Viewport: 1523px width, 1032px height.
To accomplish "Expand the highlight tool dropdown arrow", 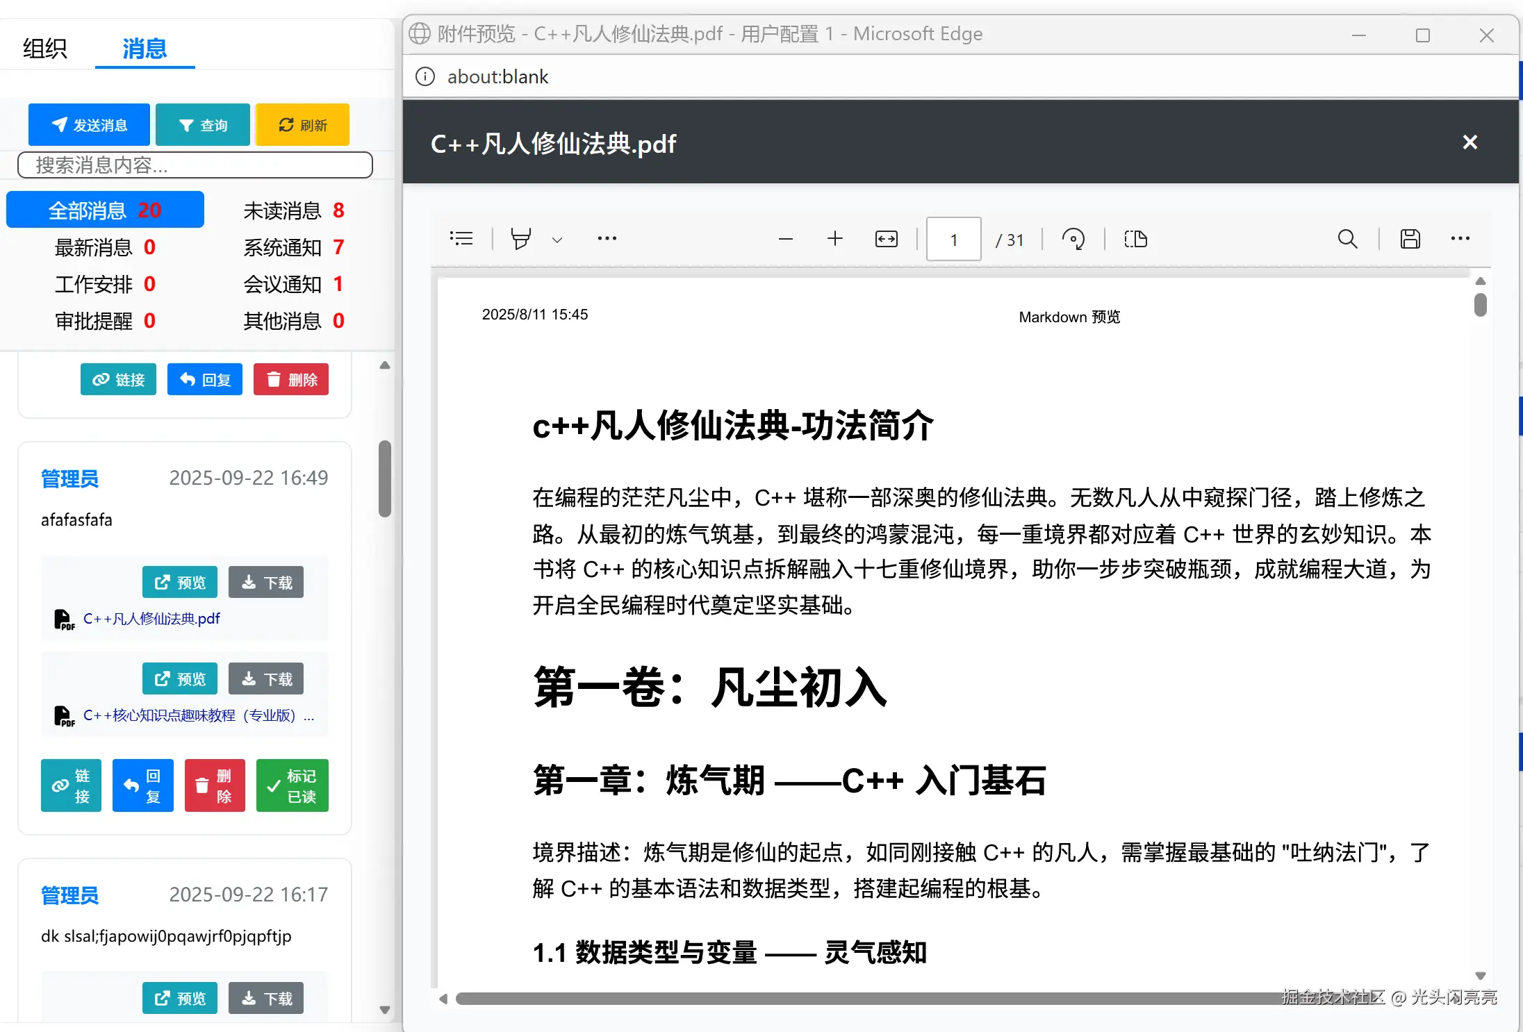I will point(557,240).
